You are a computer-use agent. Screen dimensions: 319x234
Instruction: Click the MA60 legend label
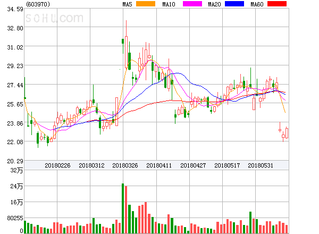click(x=257, y=4)
